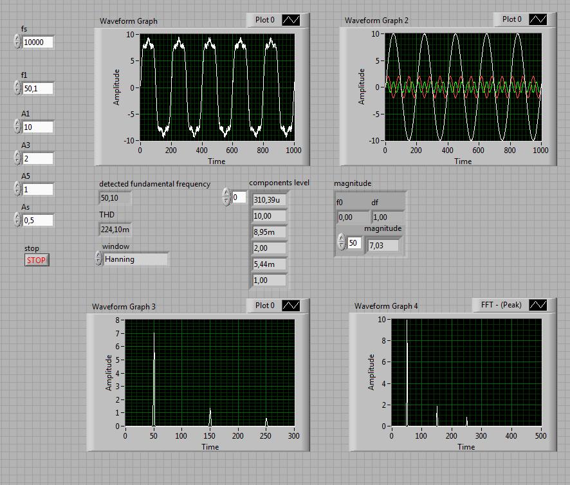
Task: Click components level value 1,00
Action: [269, 280]
